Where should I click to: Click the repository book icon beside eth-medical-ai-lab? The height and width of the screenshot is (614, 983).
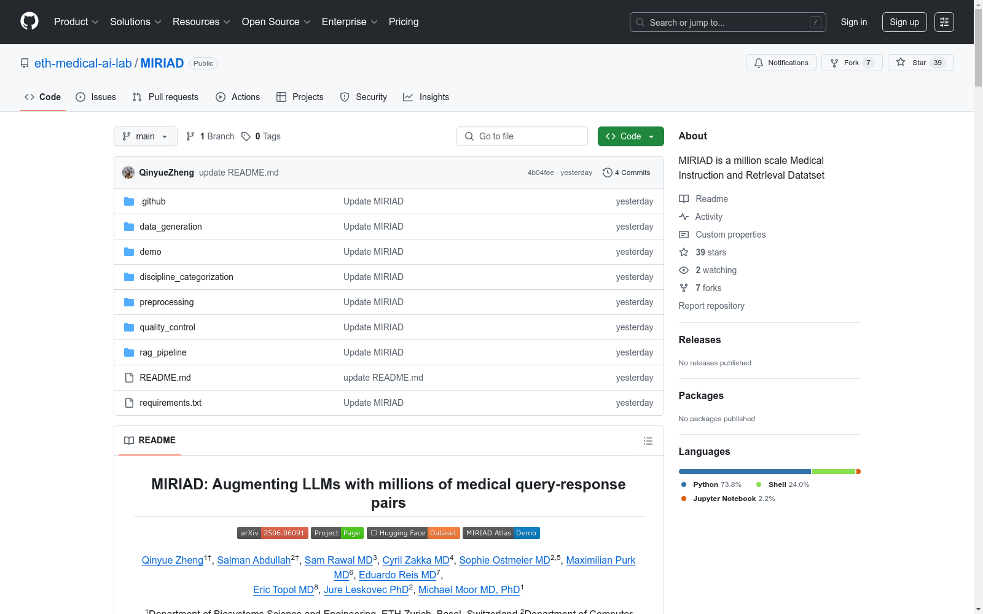coord(25,63)
